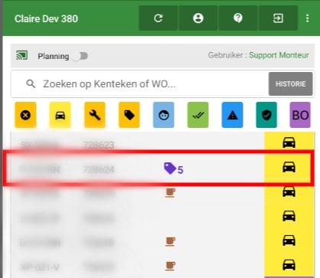Image resolution: width=320 pixels, height=278 pixels.
Task: Toggle the yellow car status filter
Action: (x=60, y=115)
